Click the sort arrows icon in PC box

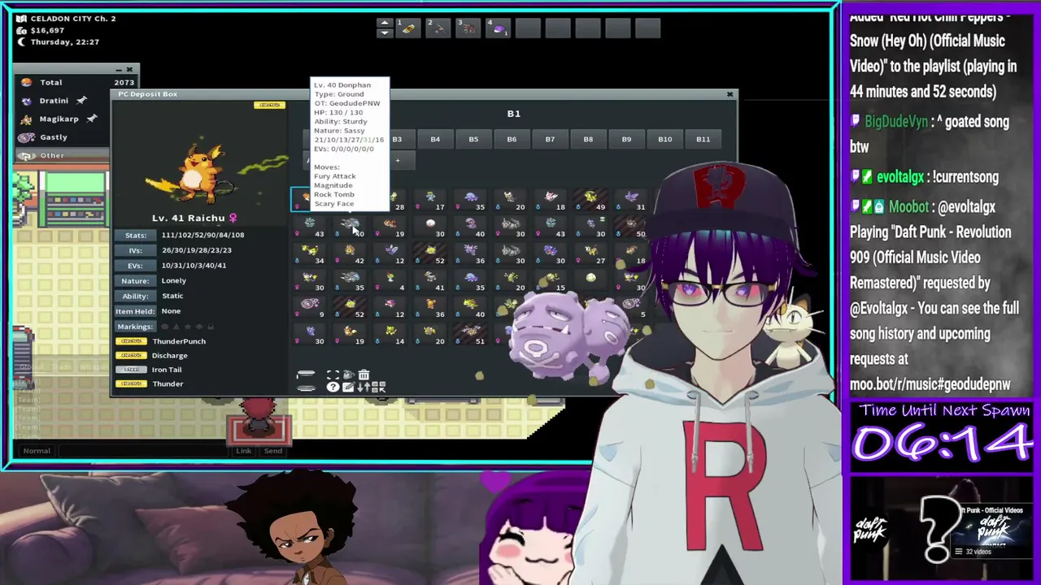[x=364, y=387]
